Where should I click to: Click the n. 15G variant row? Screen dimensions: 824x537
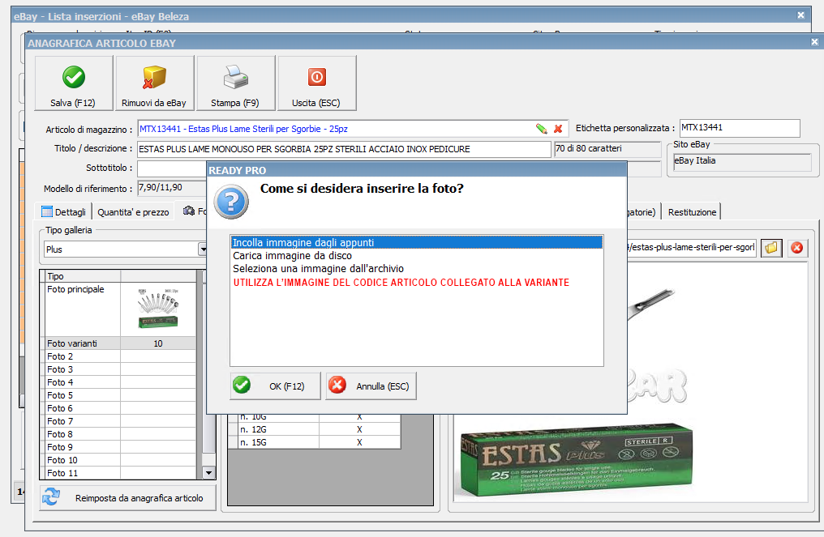click(x=314, y=442)
